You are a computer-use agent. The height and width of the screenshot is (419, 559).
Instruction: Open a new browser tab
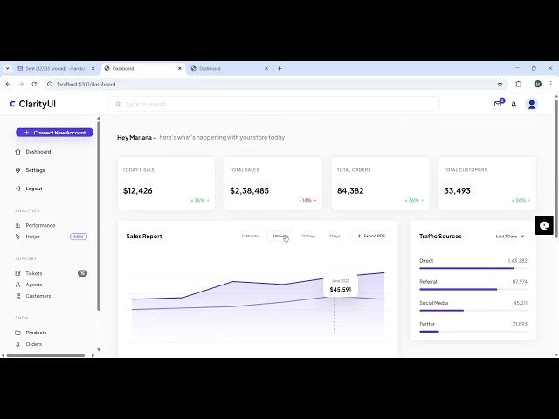[x=279, y=68]
